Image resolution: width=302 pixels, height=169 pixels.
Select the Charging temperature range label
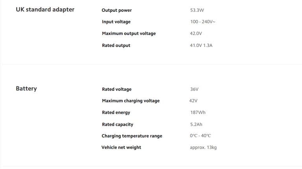point(132,136)
